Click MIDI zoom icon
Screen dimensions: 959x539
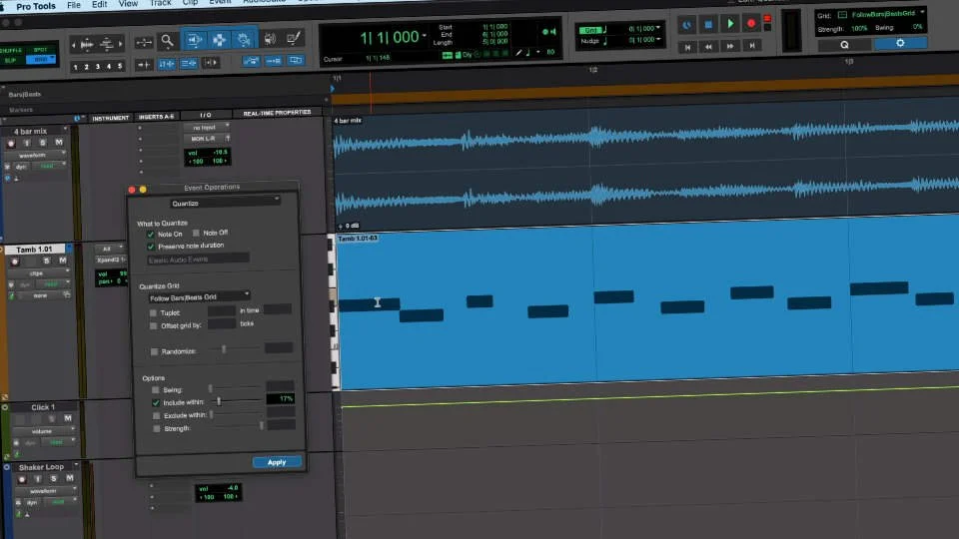pos(107,43)
